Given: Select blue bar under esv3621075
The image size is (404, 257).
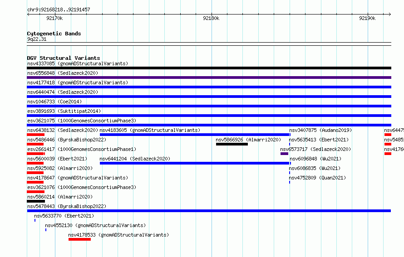Looking at the screenshot, I should [209, 125].
